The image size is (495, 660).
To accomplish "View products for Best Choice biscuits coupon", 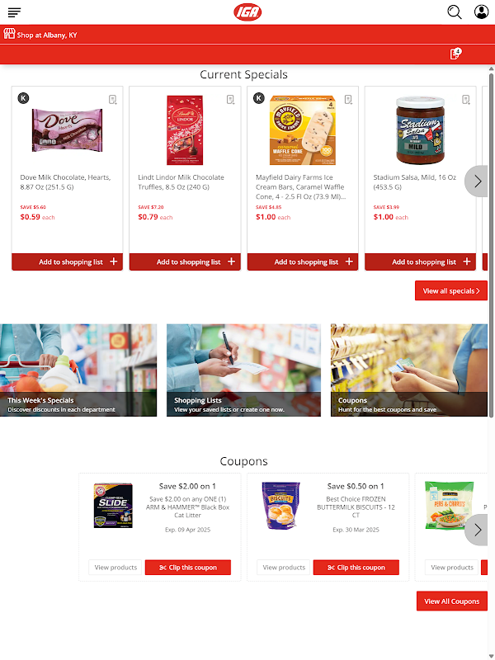I will tap(283, 568).
